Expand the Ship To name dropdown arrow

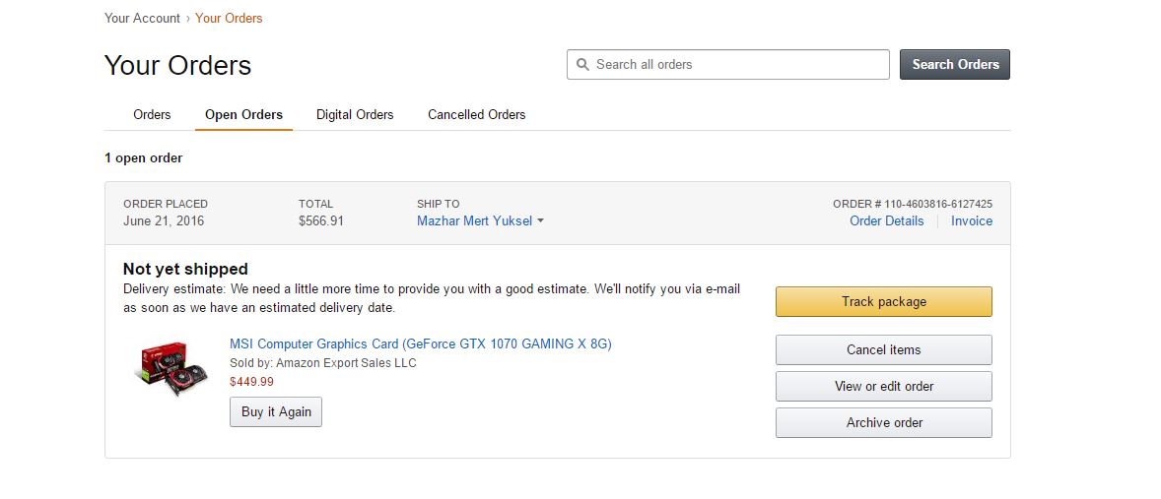tap(540, 221)
